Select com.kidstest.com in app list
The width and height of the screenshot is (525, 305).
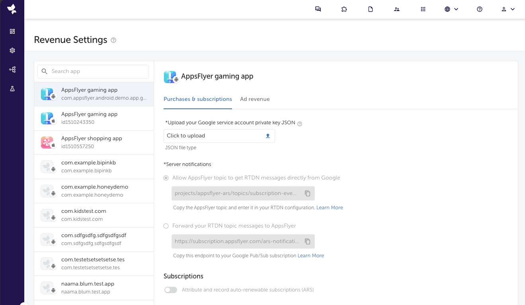(94, 215)
